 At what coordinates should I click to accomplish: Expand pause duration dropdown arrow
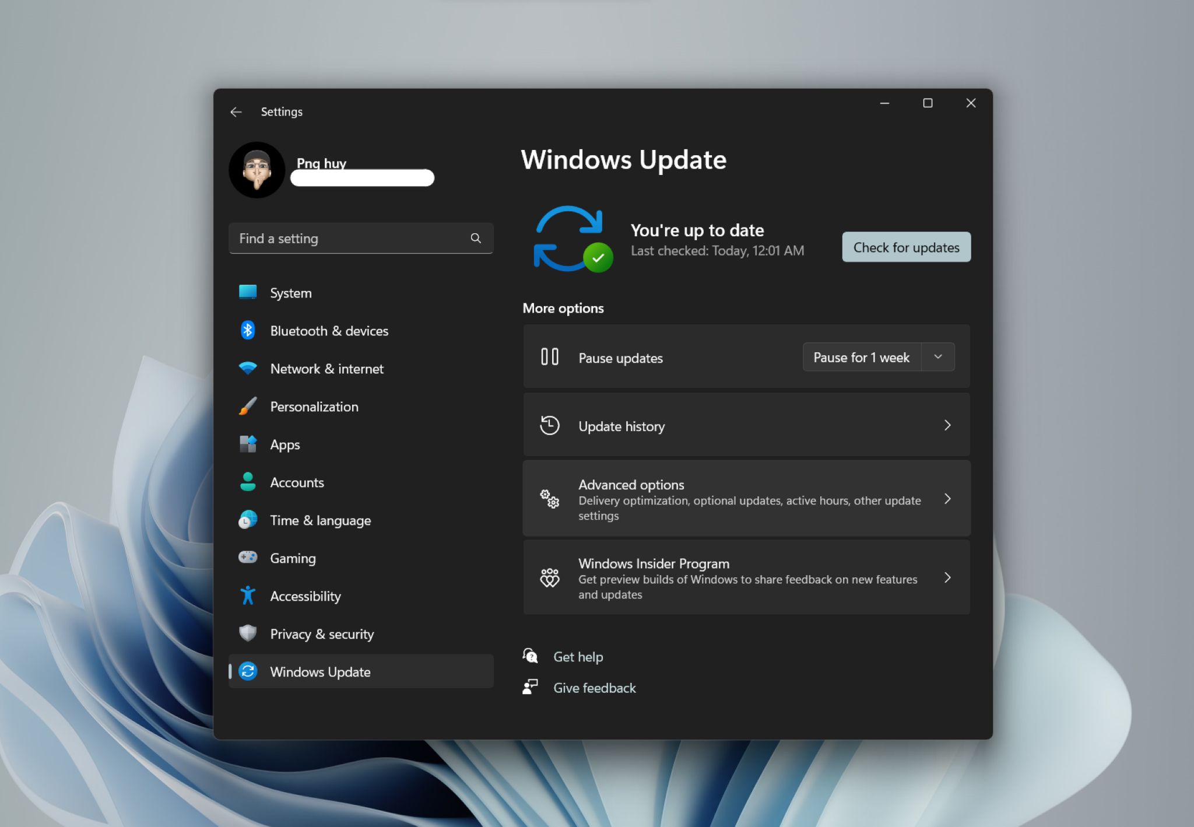938,357
